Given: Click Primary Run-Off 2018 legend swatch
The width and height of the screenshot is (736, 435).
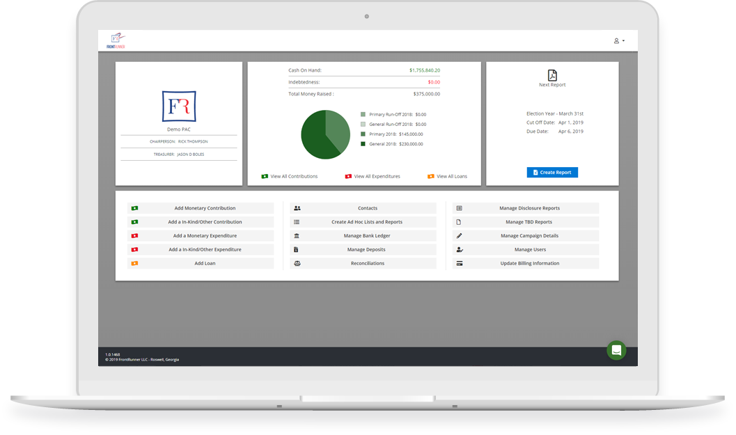Looking at the screenshot, I should 363,115.
